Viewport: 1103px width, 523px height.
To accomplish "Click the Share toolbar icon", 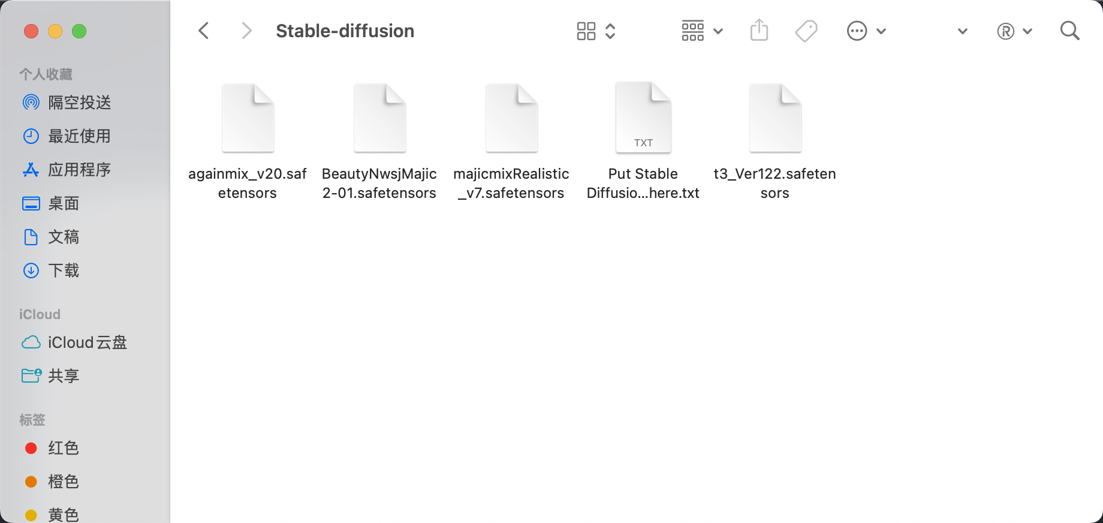I will click(759, 31).
